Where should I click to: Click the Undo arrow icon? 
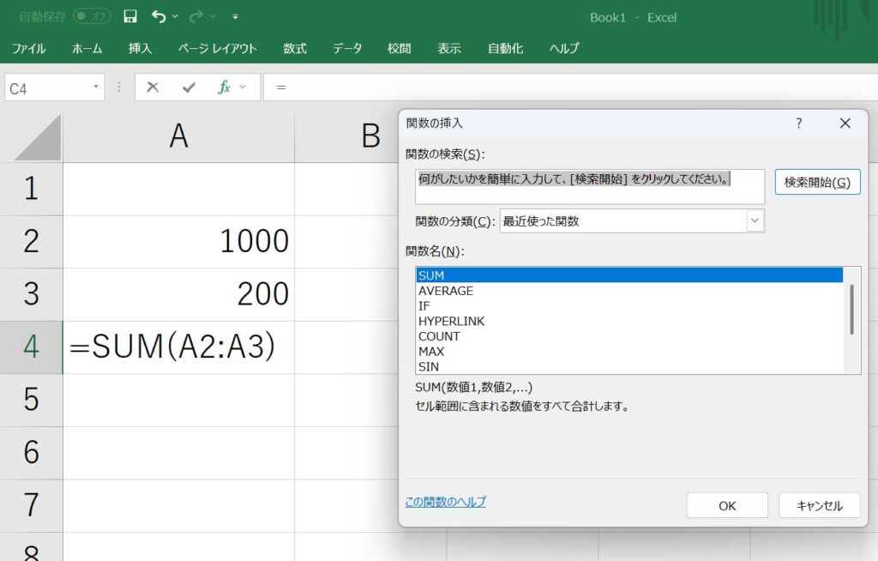click(158, 16)
